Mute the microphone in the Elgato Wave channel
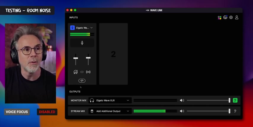 point(82,43)
